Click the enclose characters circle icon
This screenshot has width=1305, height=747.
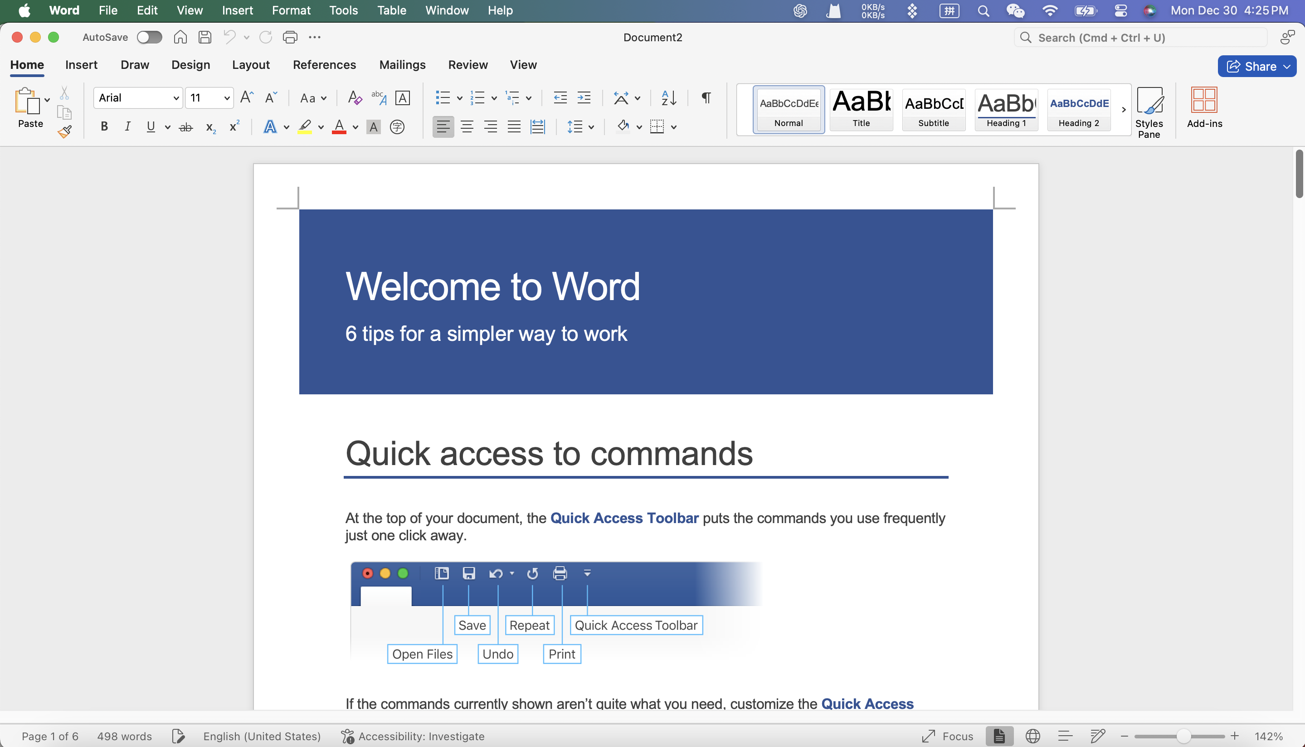397,127
